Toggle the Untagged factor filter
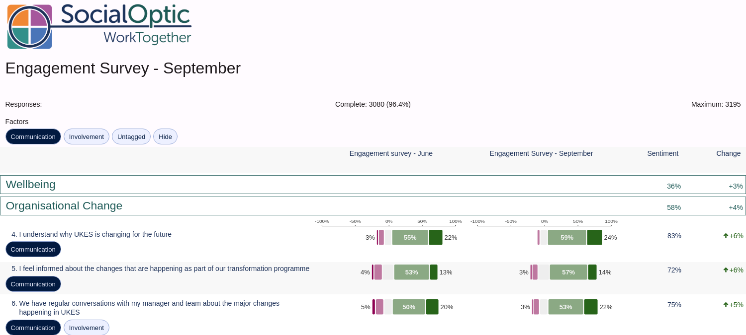Image resolution: width=746 pixels, height=335 pixels. [131, 136]
